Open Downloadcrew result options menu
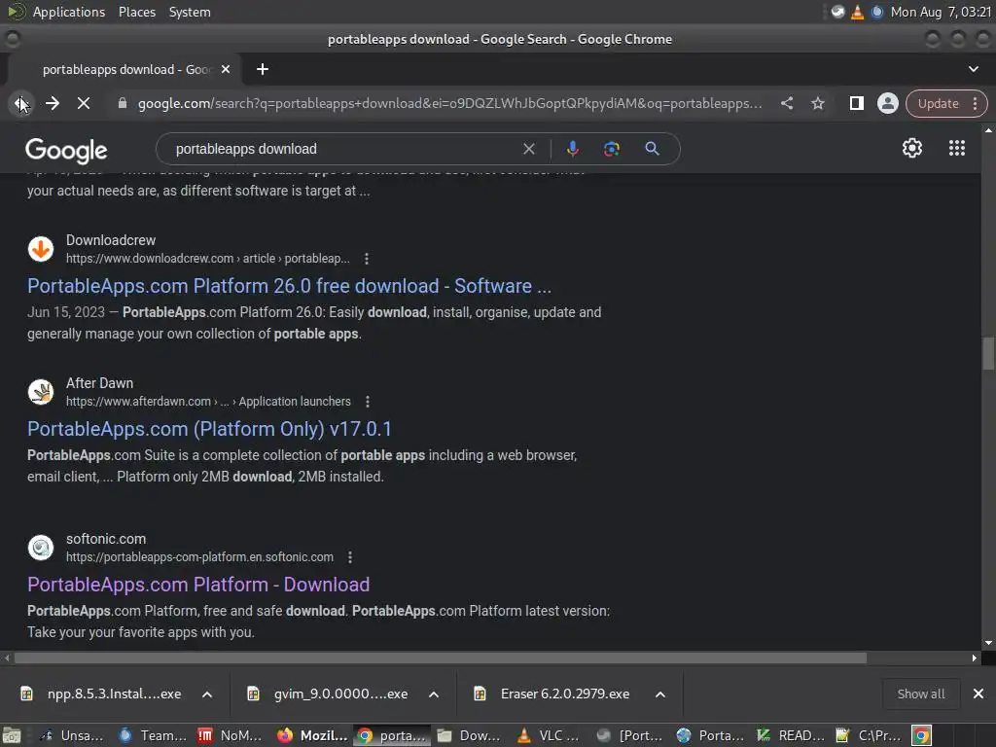Screen dimensions: 996x747 (x=367, y=259)
